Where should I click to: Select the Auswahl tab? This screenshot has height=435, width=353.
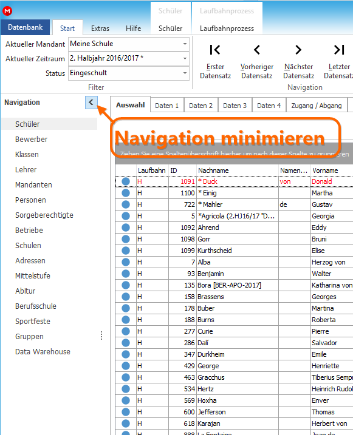[130, 105]
